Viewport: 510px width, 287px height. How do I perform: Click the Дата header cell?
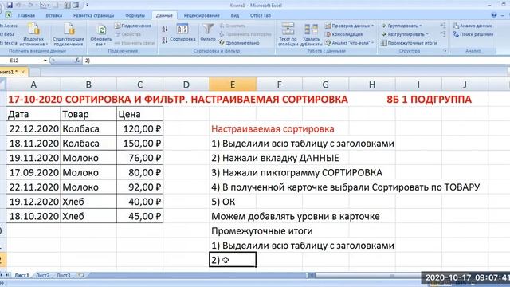tap(33, 114)
